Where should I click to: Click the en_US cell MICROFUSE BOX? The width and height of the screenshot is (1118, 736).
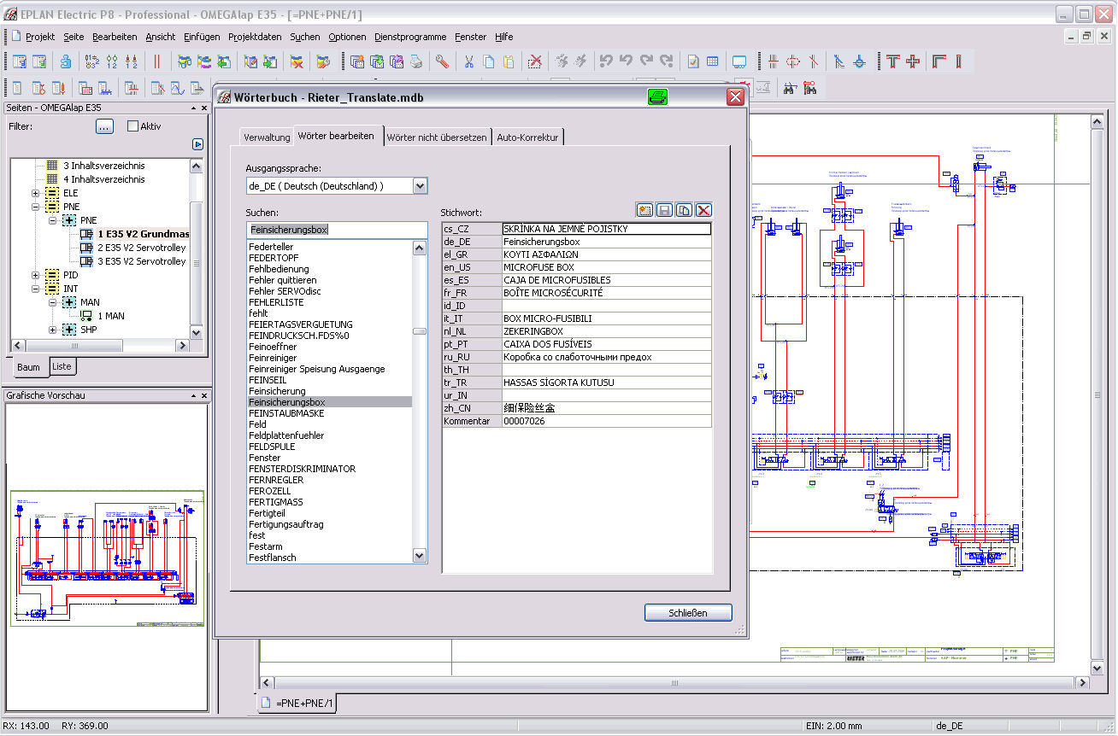[x=606, y=266]
